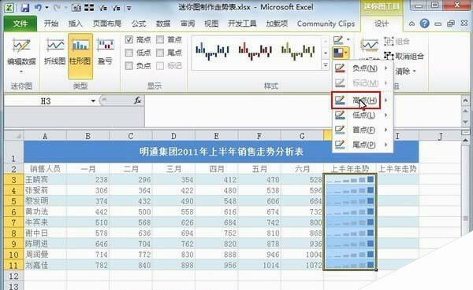Expand the sparkline style gallery more arrow
473x290 pixels.
[x=326, y=64]
